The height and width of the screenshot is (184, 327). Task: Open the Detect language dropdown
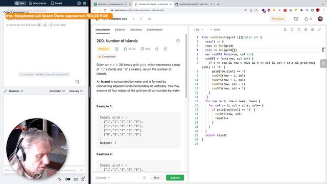[x=16, y=12]
